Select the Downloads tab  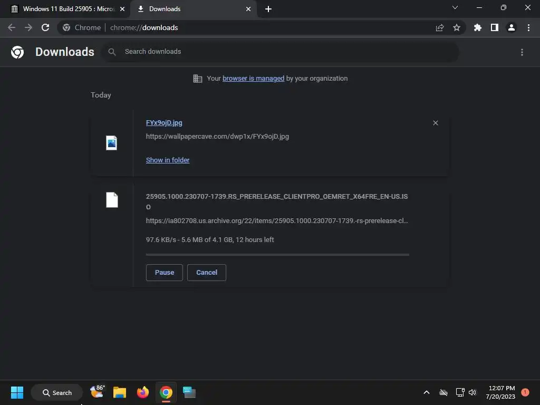194,9
